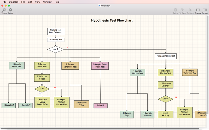Toggle the Format panel

pos(205,11)
